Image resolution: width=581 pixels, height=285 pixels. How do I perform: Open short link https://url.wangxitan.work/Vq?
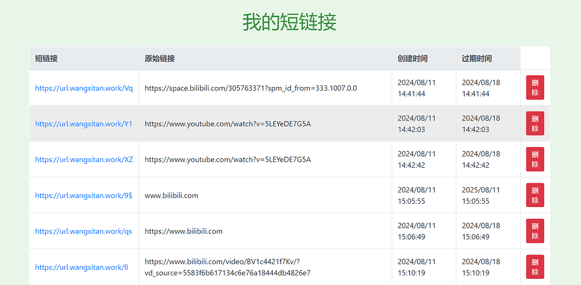[x=84, y=88]
